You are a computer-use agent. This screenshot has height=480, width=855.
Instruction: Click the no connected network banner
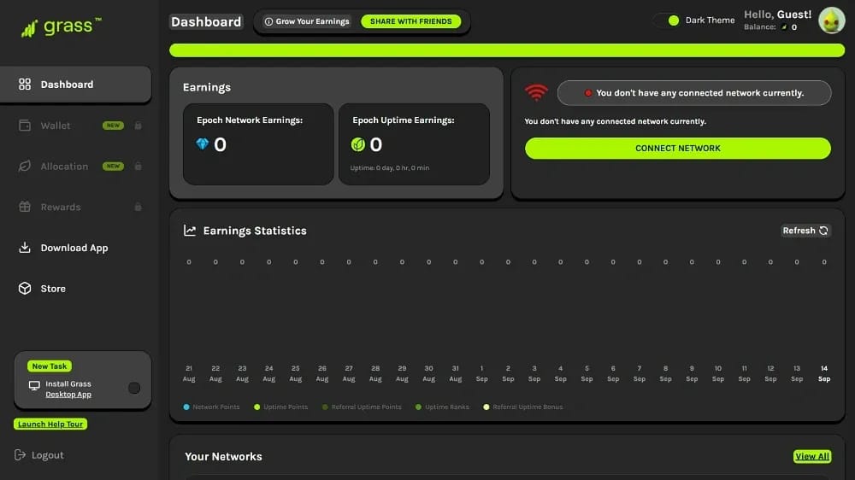(x=694, y=93)
